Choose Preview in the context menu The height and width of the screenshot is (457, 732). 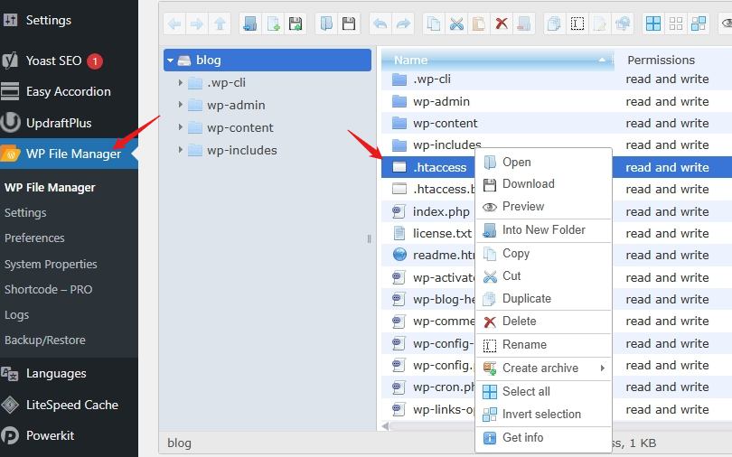(x=543, y=206)
